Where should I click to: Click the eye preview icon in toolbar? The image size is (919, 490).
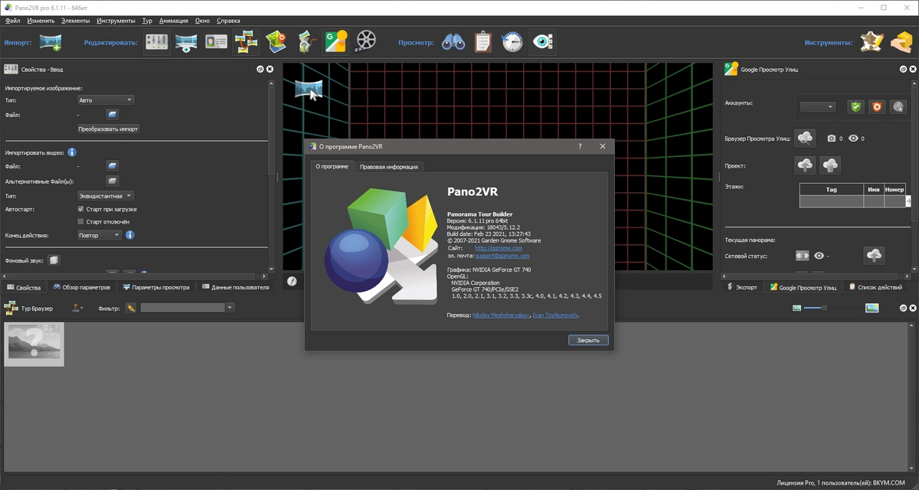543,41
